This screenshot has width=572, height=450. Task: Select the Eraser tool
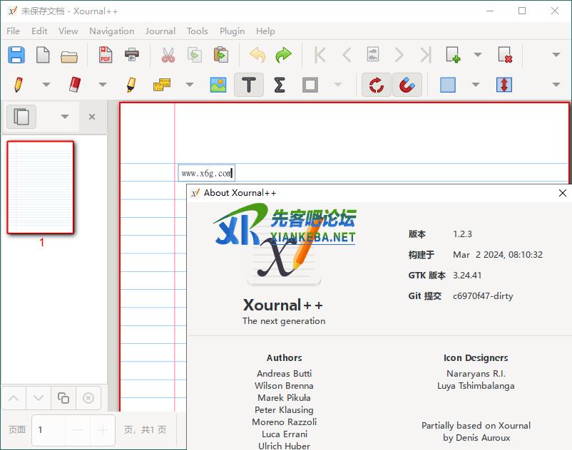pyautogui.click(x=76, y=85)
